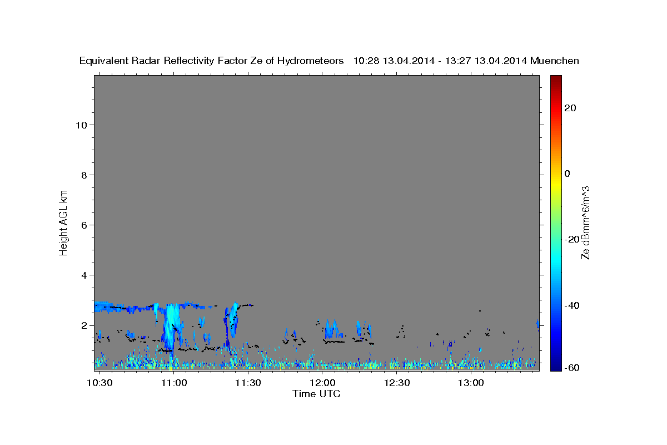Click the height tick label '10'

click(81, 125)
